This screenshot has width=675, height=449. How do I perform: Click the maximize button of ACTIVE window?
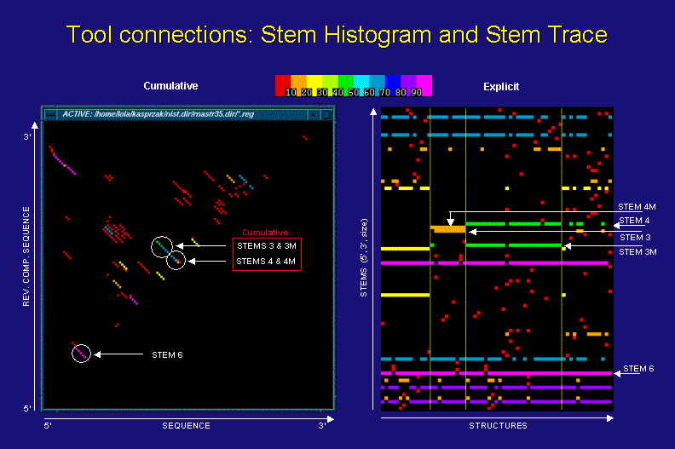325,113
